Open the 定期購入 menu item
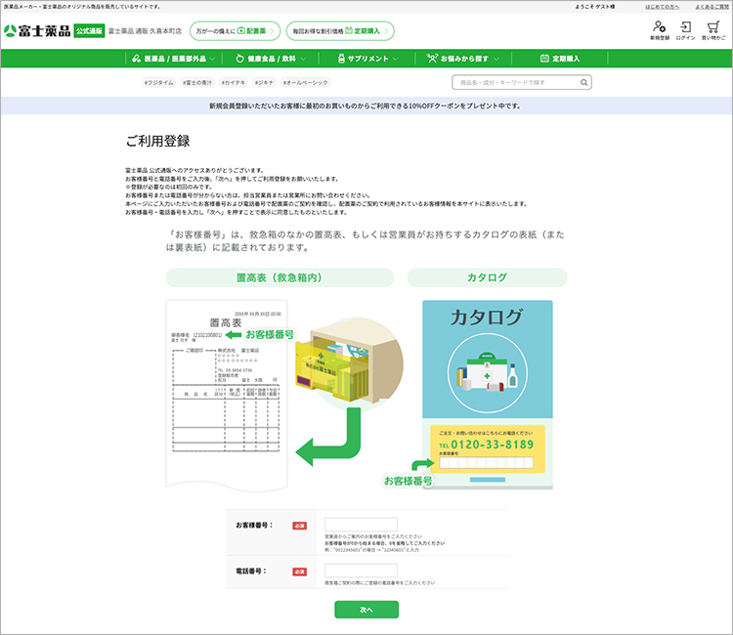Image resolution: width=733 pixels, height=635 pixels. coord(560,59)
